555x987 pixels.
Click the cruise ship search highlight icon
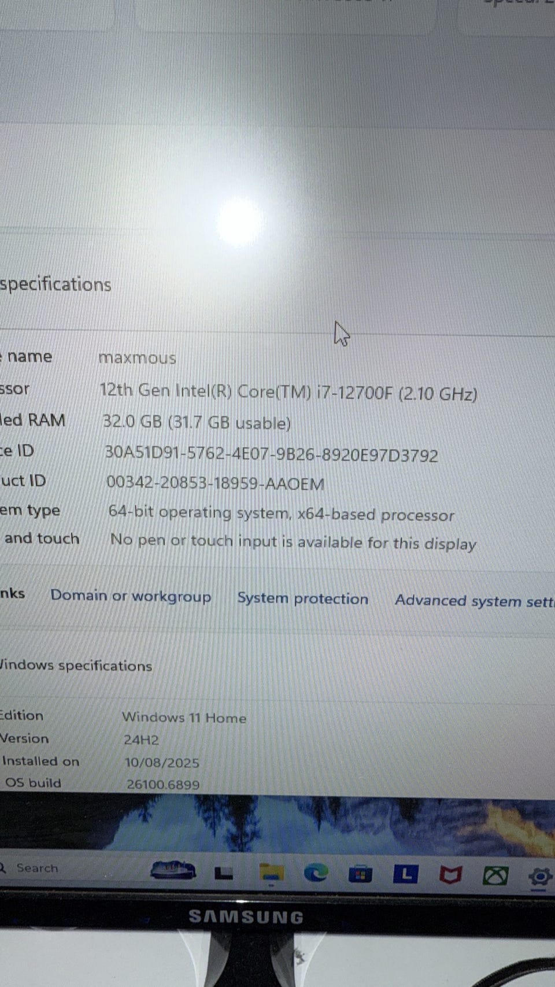point(173,870)
